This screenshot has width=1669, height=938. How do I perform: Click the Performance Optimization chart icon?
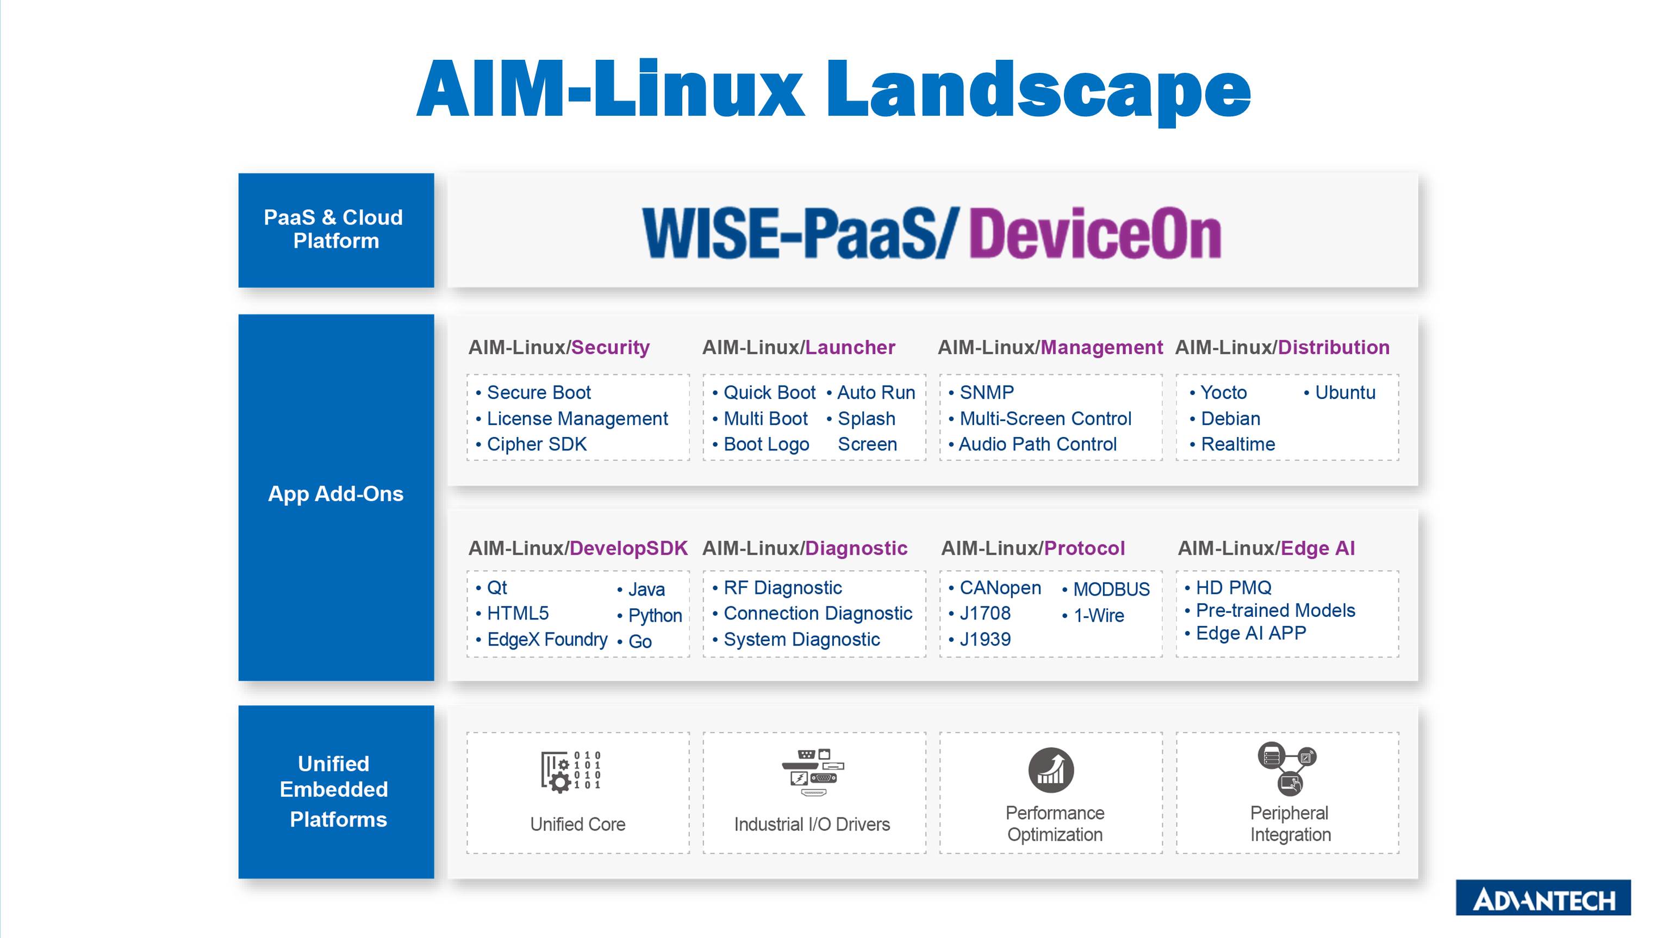[x=1051, y=770]
